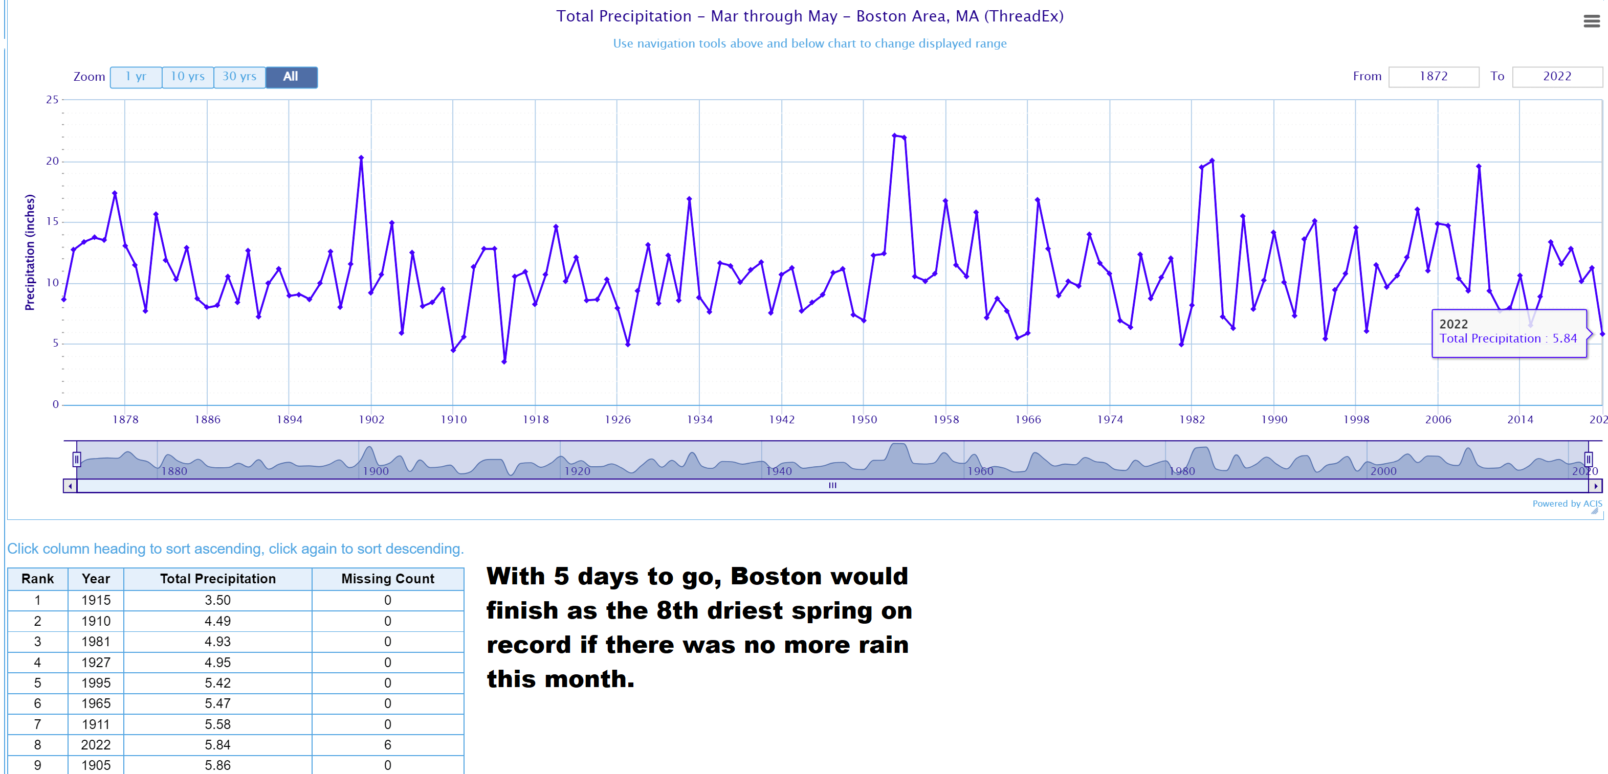This screenshot has height=774, width=1608.
Task: Edit the 'From' year input field
Action: (x=1434, y=77)
